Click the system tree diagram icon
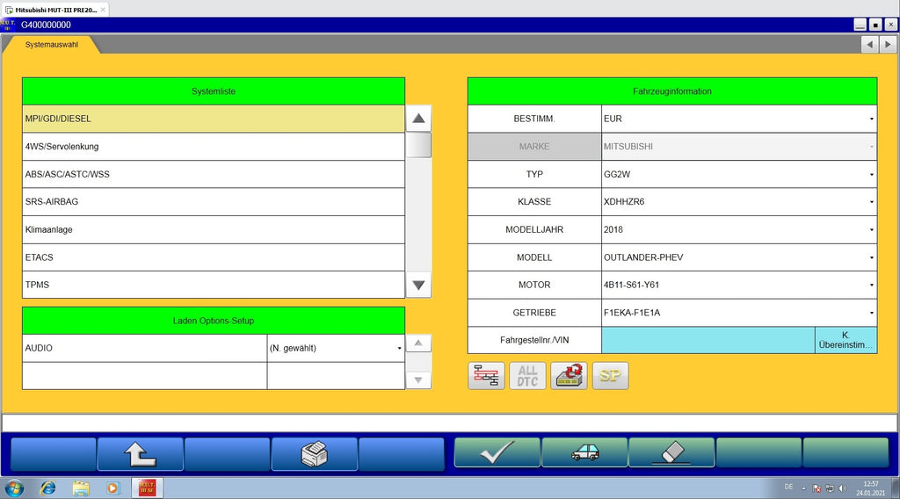This screenshot has height=499, width=900. [x=486, y=376]
